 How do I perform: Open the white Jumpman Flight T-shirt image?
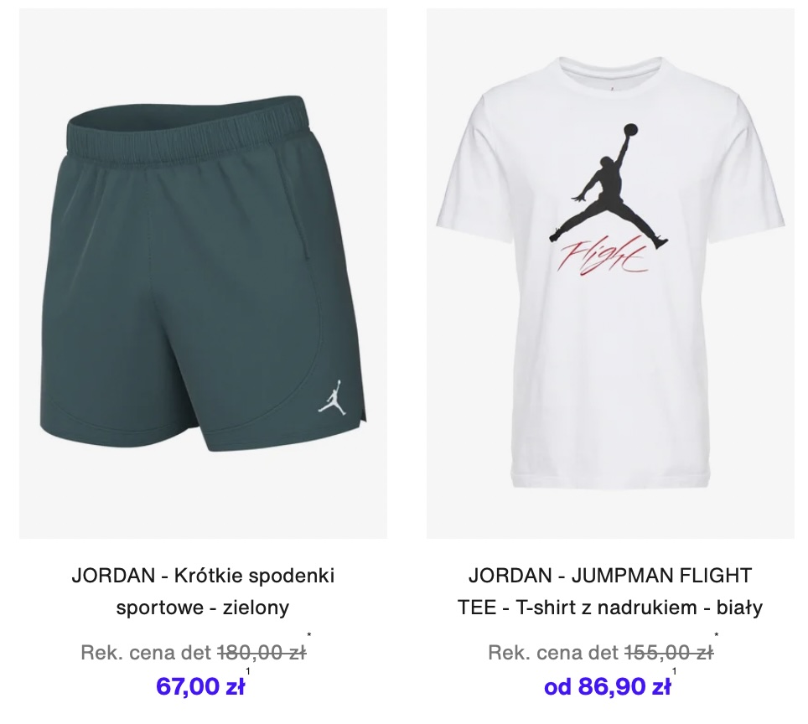click(x=610, y=274)
